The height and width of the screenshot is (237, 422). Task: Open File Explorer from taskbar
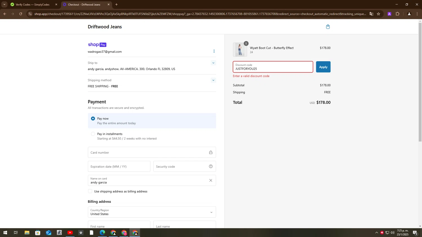27,233
